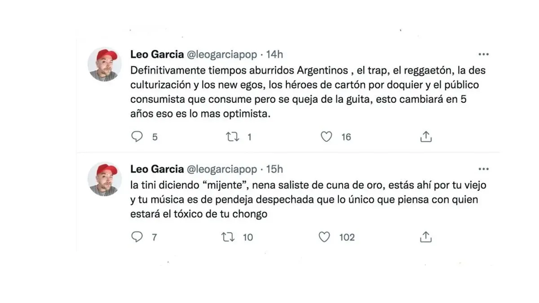This screenshot has height=303, width=539.
Task: View the 102 likes on the second tweet
Action: point(347,237)
